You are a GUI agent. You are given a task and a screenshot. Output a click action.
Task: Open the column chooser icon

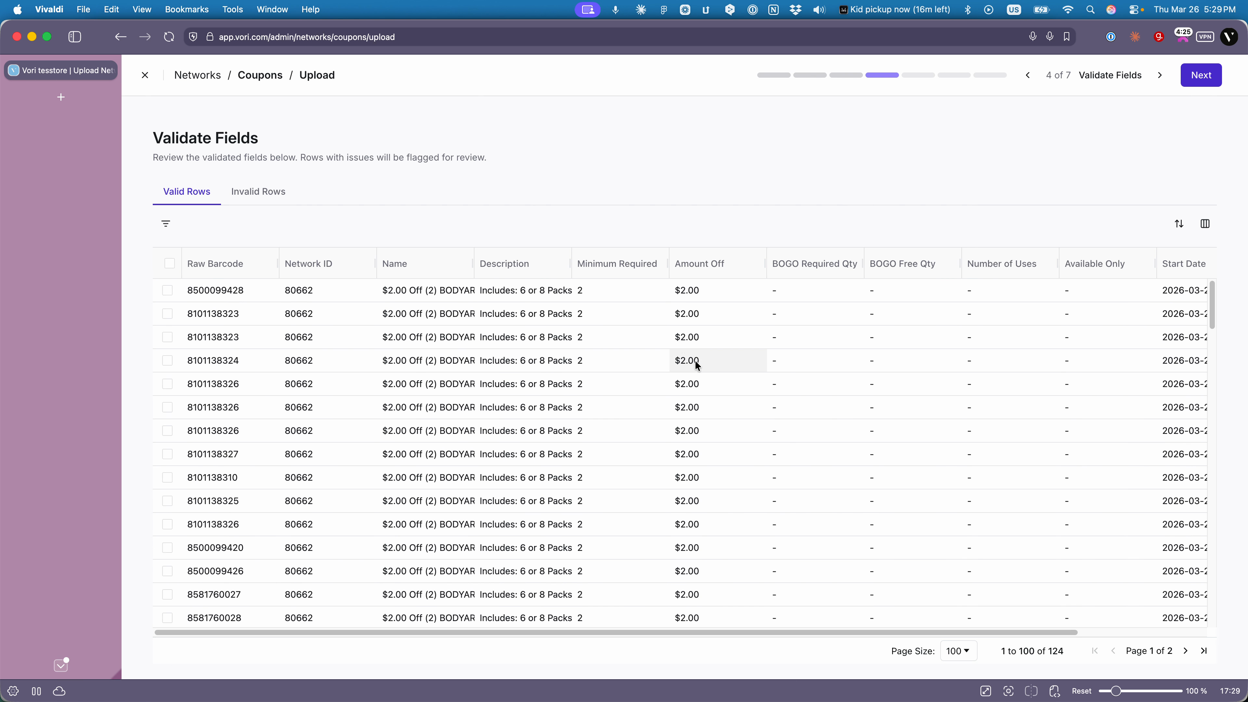pos(1205,223)
